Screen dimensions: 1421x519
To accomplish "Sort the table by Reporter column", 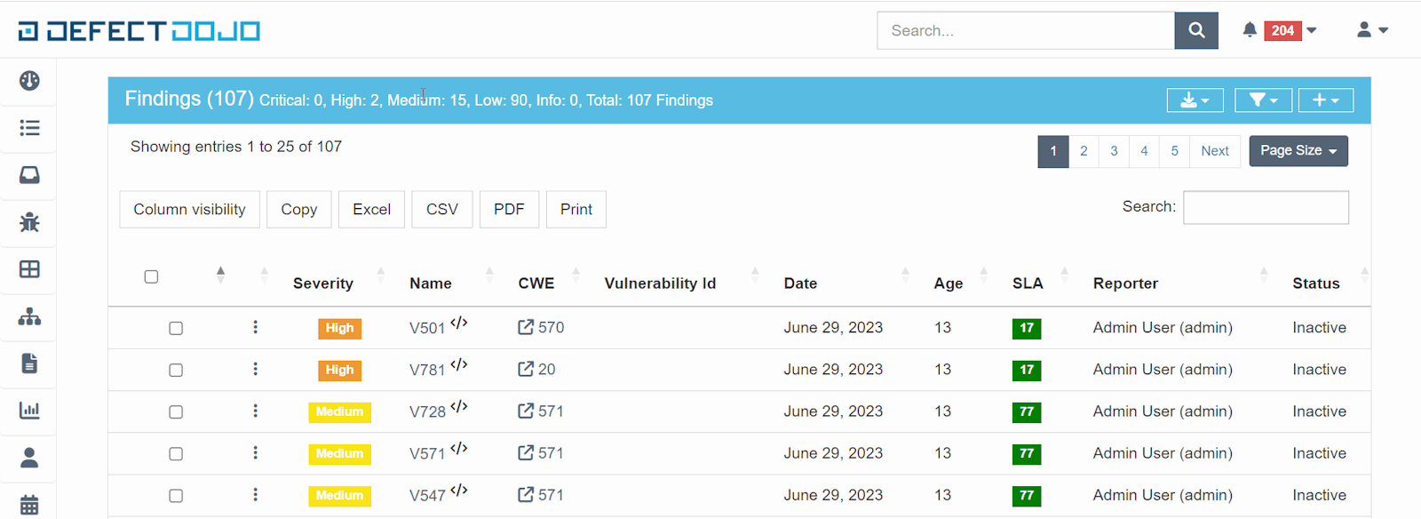I will coord(1125,283).
